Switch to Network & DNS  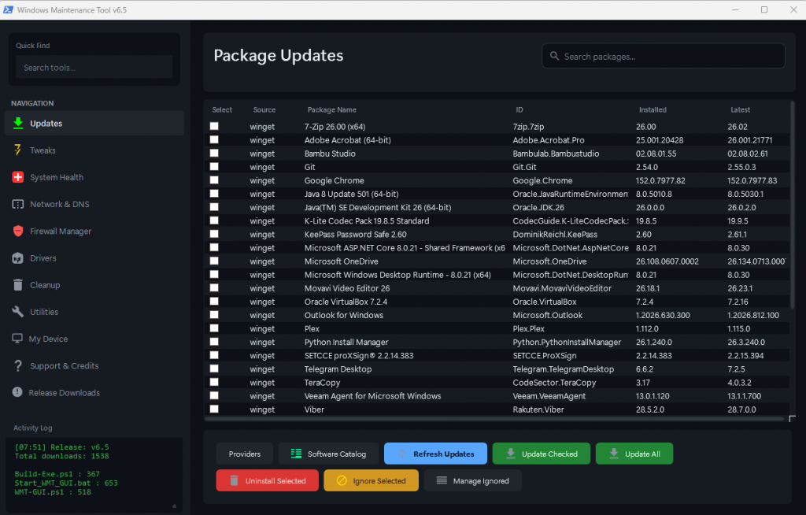click(94, 204)
